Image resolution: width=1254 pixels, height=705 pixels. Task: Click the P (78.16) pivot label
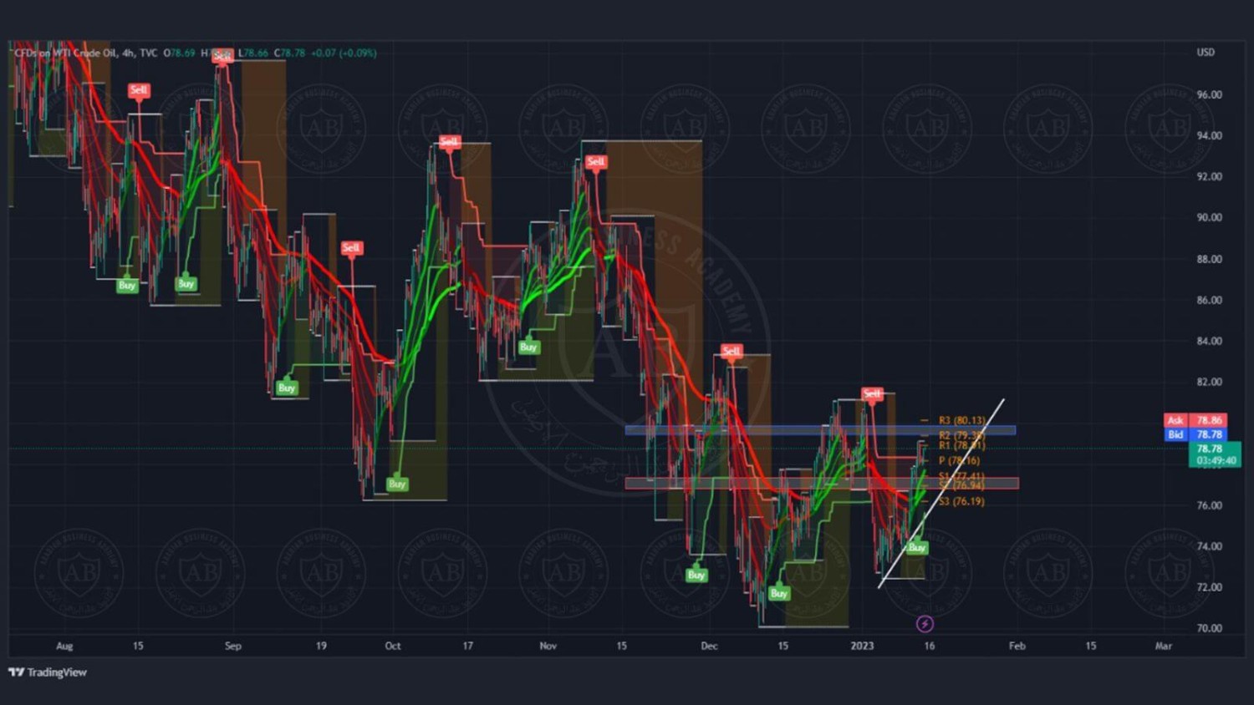pyautogui.click(x=959, y=460)
